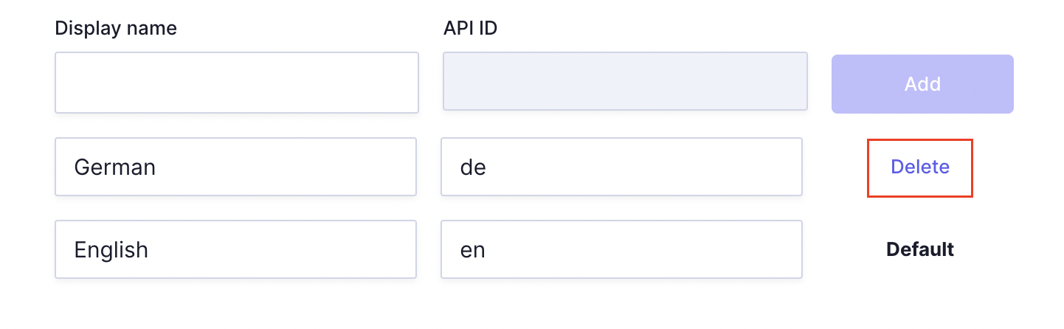Click the Default label beside English
1064x329 pixels.
(x=919, y=249)
